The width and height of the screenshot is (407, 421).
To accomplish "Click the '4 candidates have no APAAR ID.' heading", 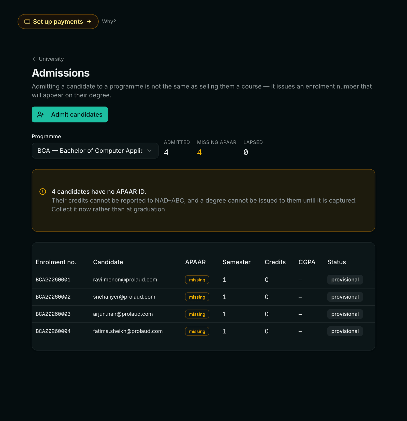I will pos(99,192).
